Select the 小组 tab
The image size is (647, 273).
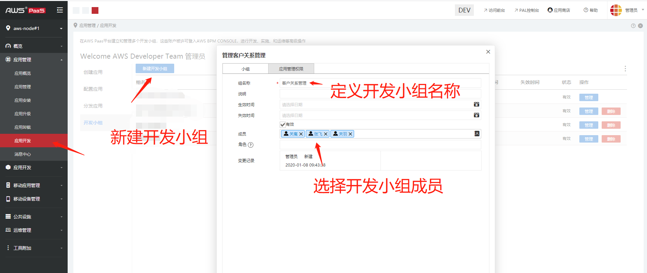click(x=246, y=69)
